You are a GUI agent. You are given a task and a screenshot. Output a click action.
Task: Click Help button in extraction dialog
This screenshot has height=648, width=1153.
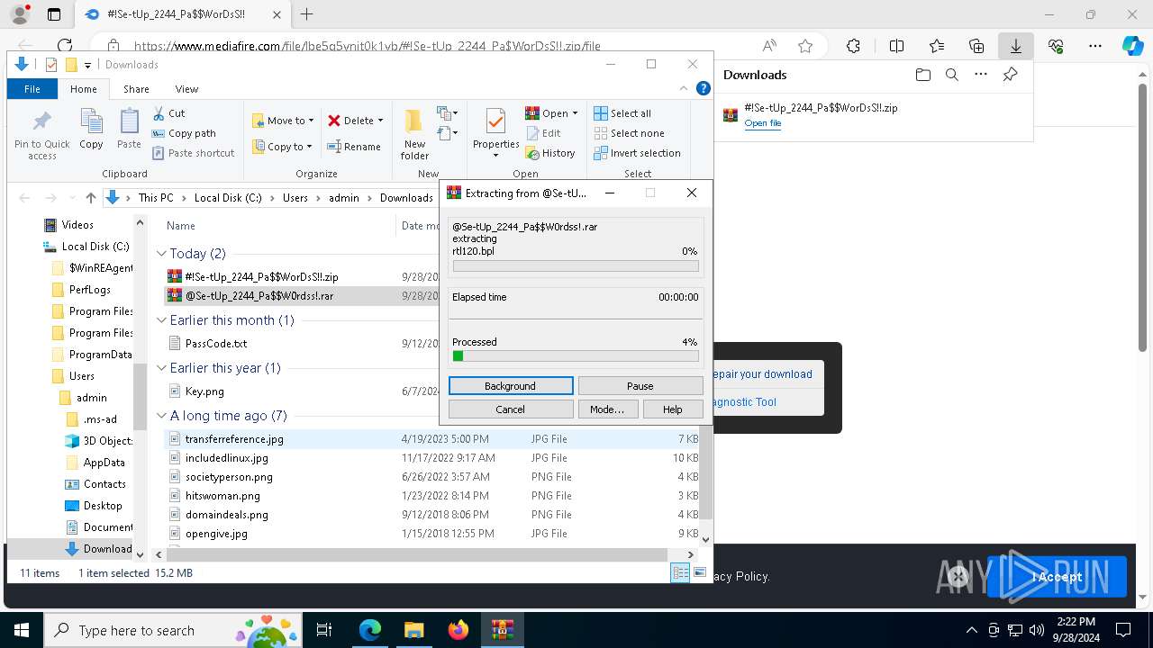[x=673, y=409]
